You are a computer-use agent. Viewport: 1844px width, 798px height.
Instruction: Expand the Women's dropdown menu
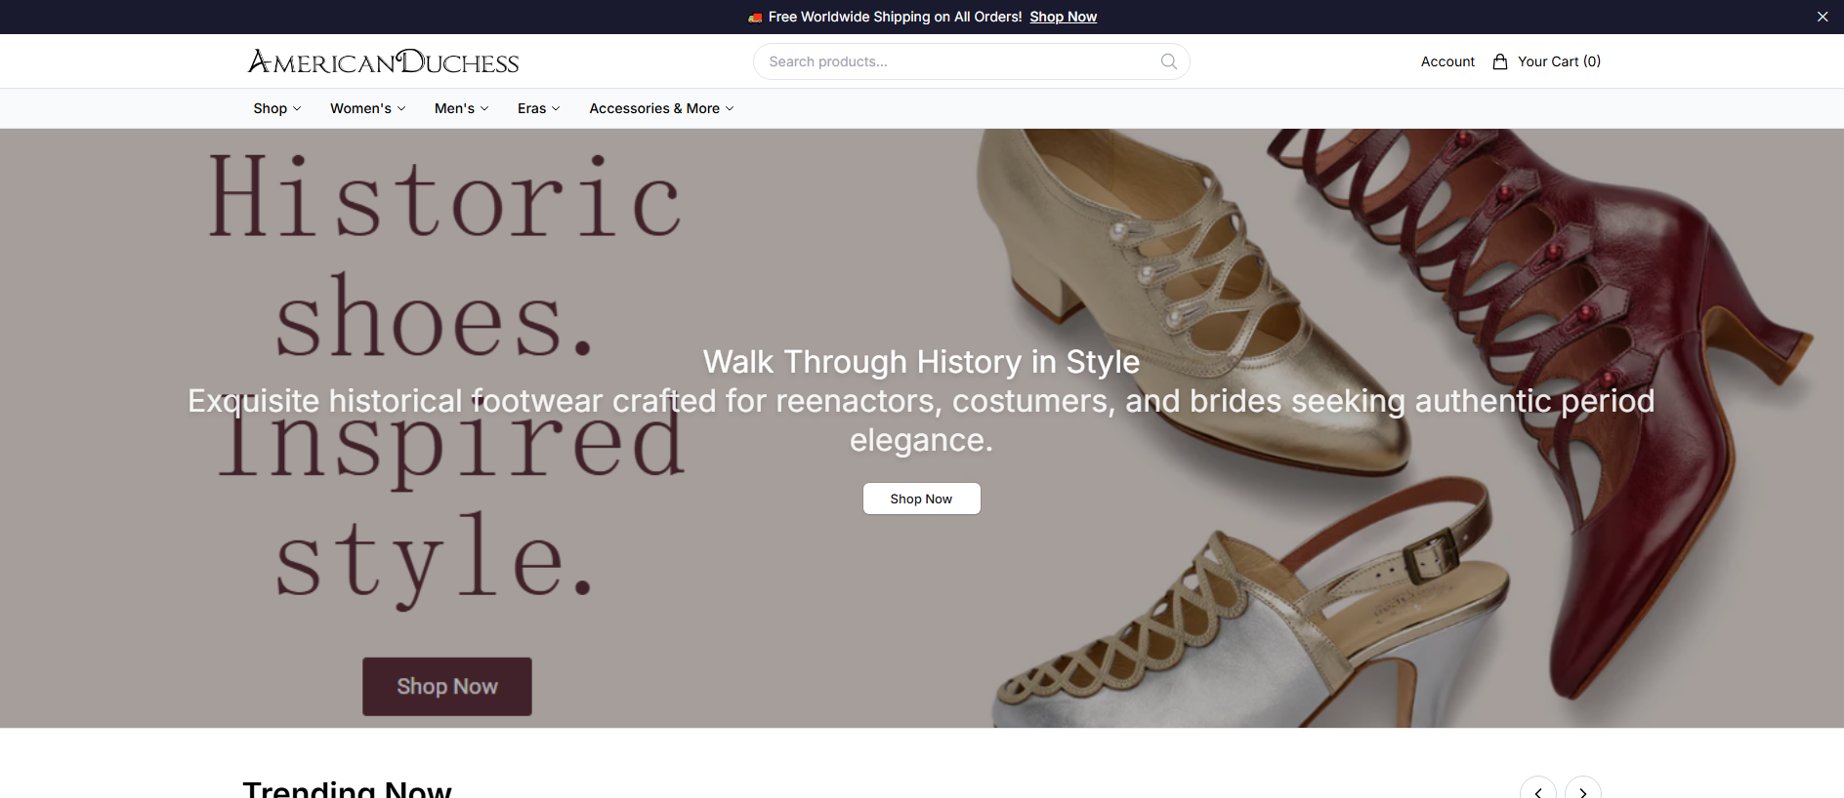coord(367,108)
